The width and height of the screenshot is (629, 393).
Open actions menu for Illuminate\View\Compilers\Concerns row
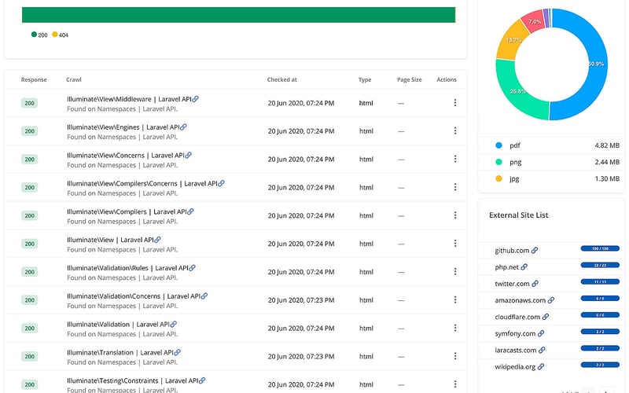455,187
